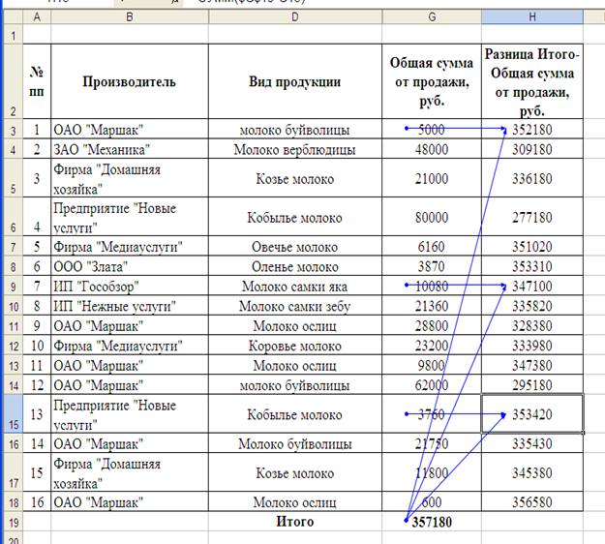Select column header B
Viewport: 605px width, 544px height.
(x=130, y=17)
